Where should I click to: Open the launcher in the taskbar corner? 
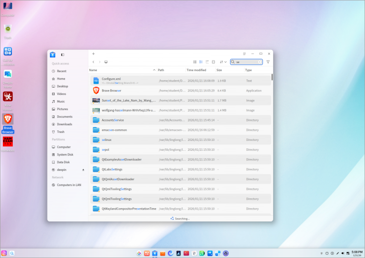click(x=4, y=253)
